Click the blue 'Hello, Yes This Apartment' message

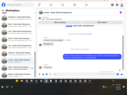tap(92, 57)
